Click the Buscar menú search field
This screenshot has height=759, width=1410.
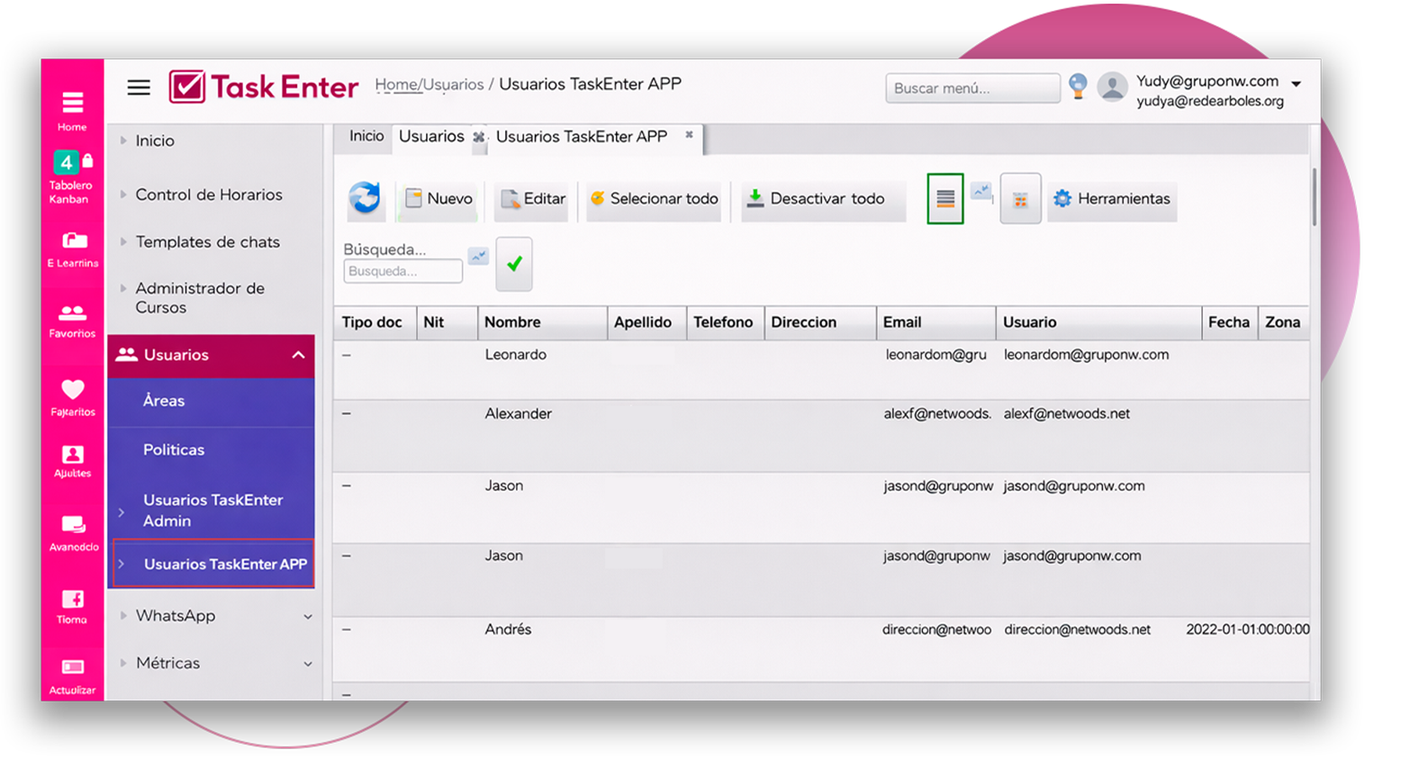(972, 88)
